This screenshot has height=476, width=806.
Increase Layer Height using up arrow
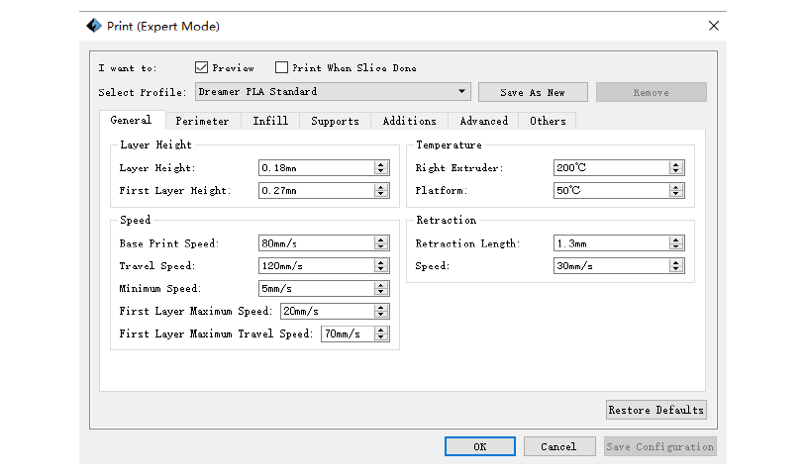(381, 164)
